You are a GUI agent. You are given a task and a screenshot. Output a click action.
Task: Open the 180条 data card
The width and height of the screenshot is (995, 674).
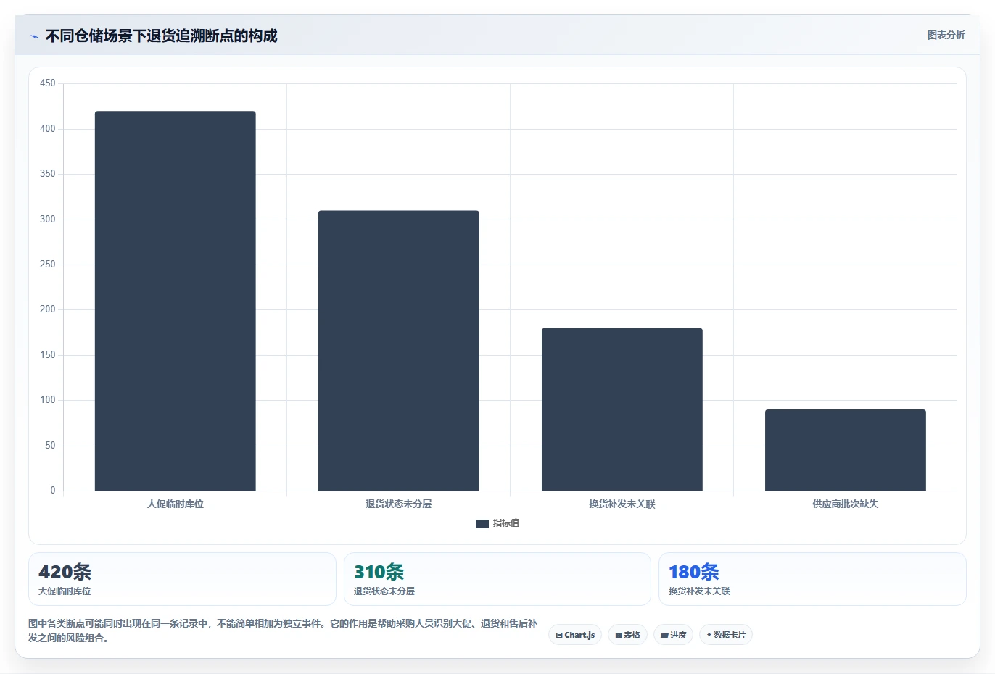coord(812,579)
